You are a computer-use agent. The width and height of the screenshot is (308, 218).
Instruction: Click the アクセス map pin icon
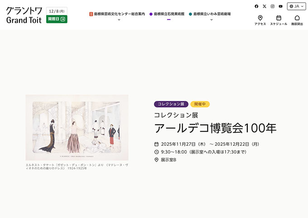click(260, 18)
